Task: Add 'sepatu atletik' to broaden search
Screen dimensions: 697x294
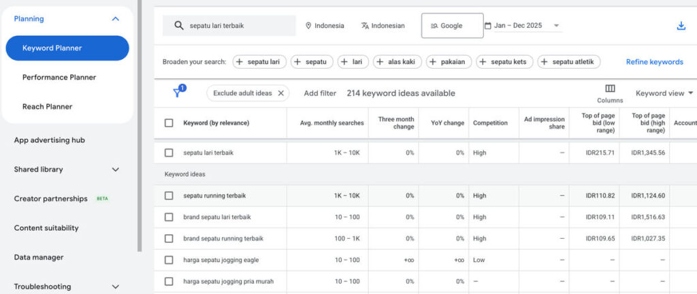Action: (568, 62)
